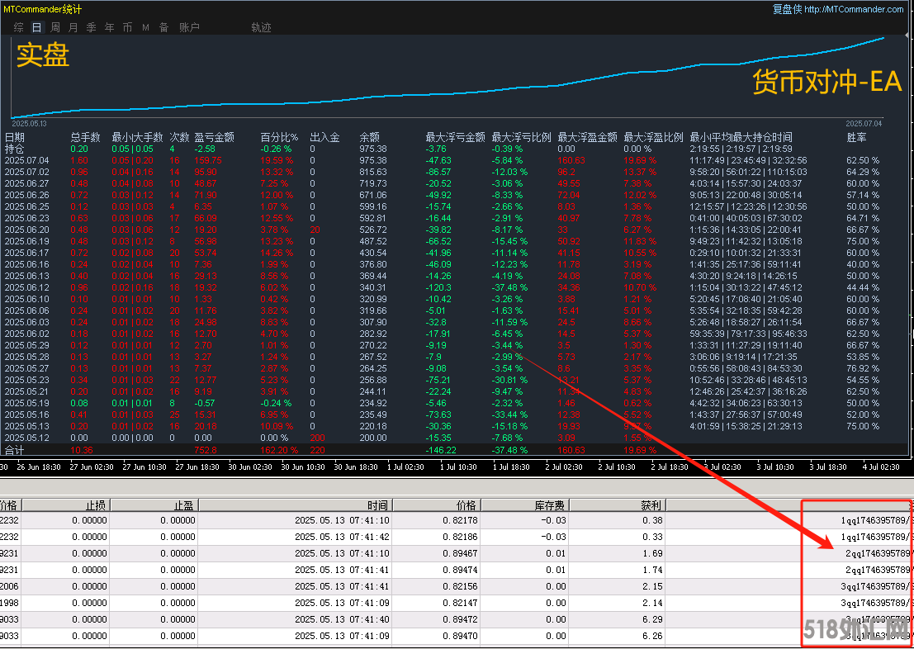Click the close price 0.82147
This screenshot has width=914, height=649.
[459, 603]
